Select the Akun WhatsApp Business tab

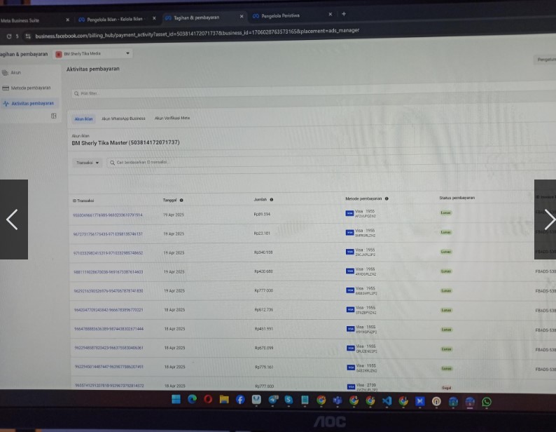(123, 119)
